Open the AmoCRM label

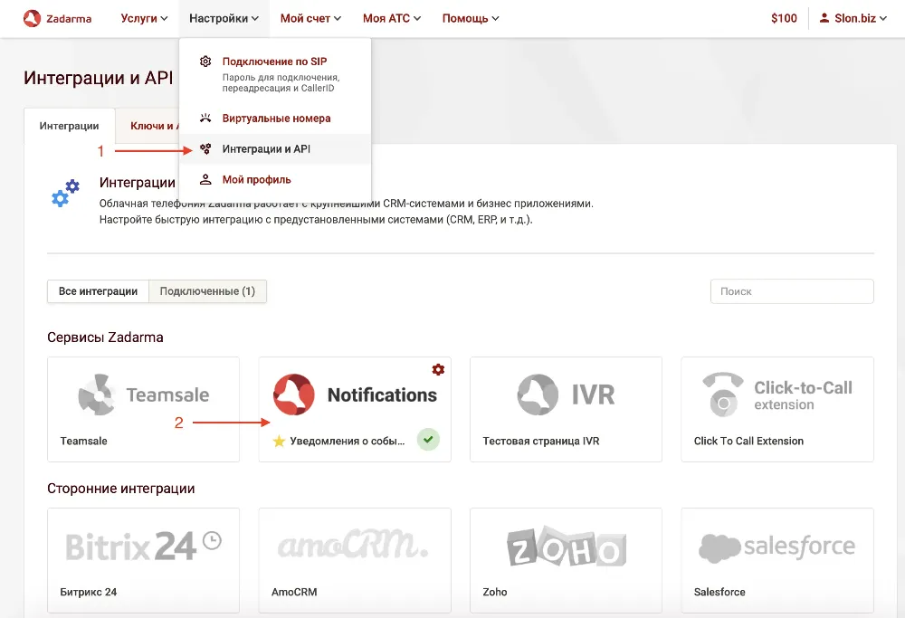point(294,592)
